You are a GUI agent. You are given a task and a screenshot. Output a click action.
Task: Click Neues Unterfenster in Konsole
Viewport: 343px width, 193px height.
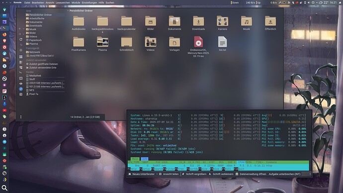(x=142, y=174)
